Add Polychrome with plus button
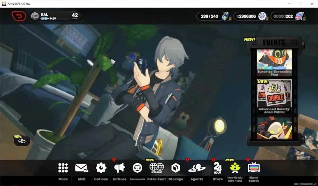Viewport: 318px width, 186px height. (x=304, y=19)
